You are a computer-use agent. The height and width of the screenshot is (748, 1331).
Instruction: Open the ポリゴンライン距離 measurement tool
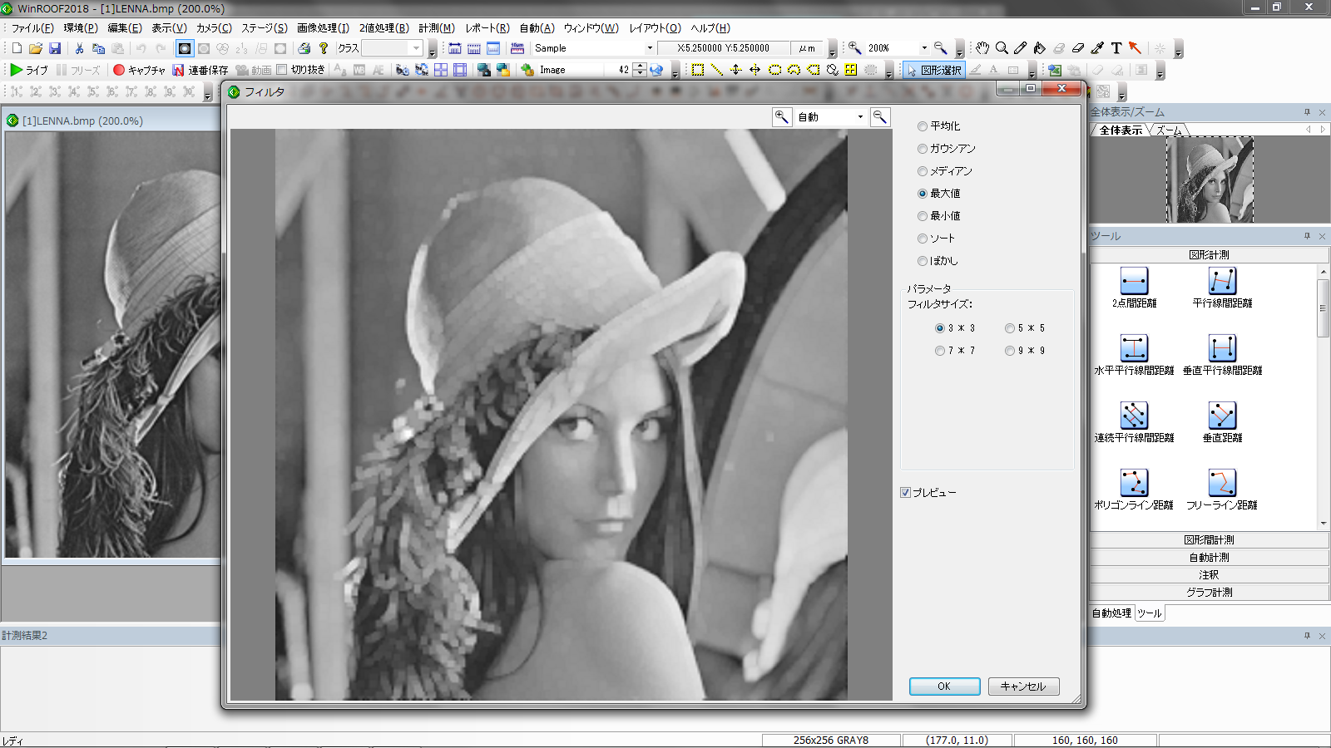[x=1134, y=490]
